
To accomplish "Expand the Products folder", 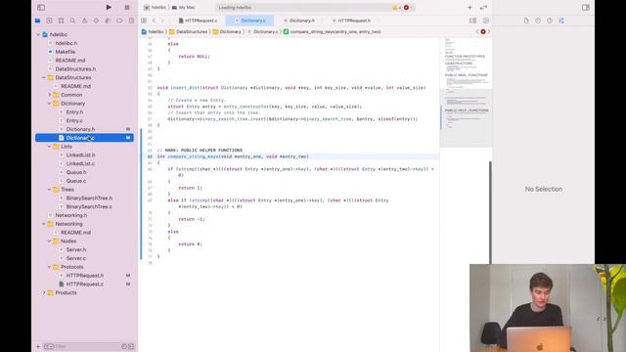I will coord(44,292).
